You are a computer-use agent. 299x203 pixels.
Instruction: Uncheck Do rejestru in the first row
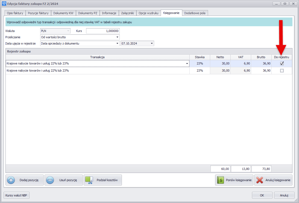pos(282,63)
